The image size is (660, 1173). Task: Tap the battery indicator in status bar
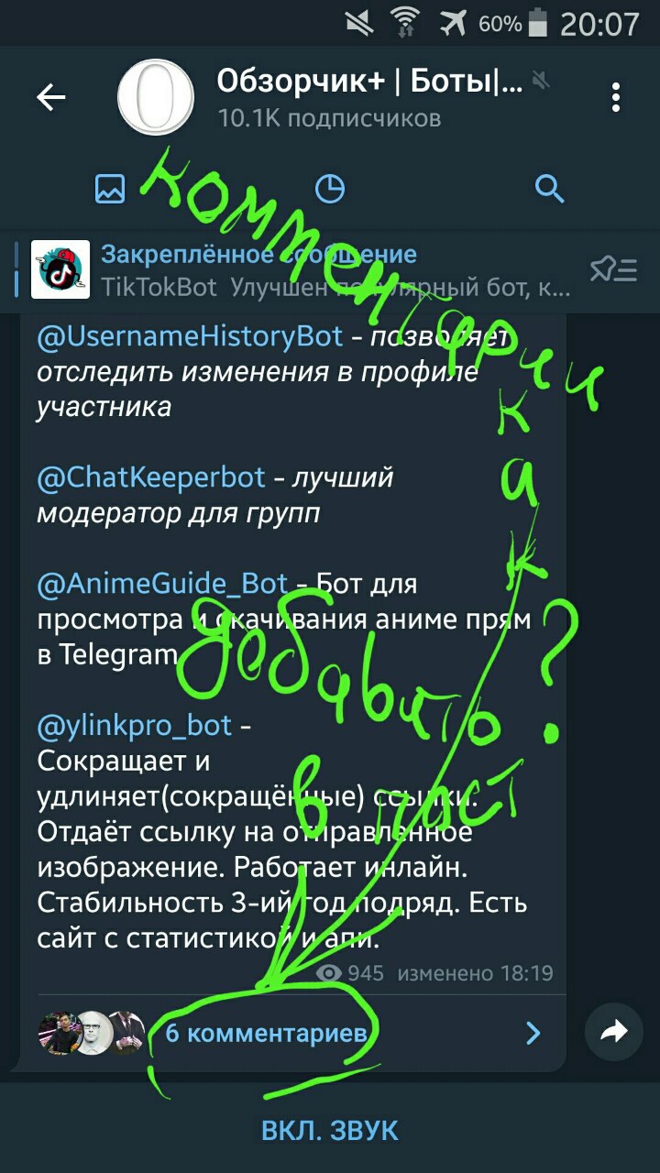point(538,23)
